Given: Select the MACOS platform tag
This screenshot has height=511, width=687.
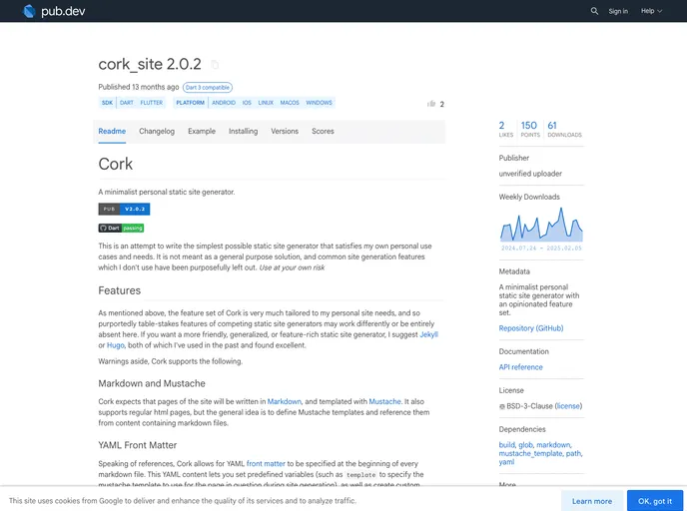Looking at the screenshot, I should point(290,103).
